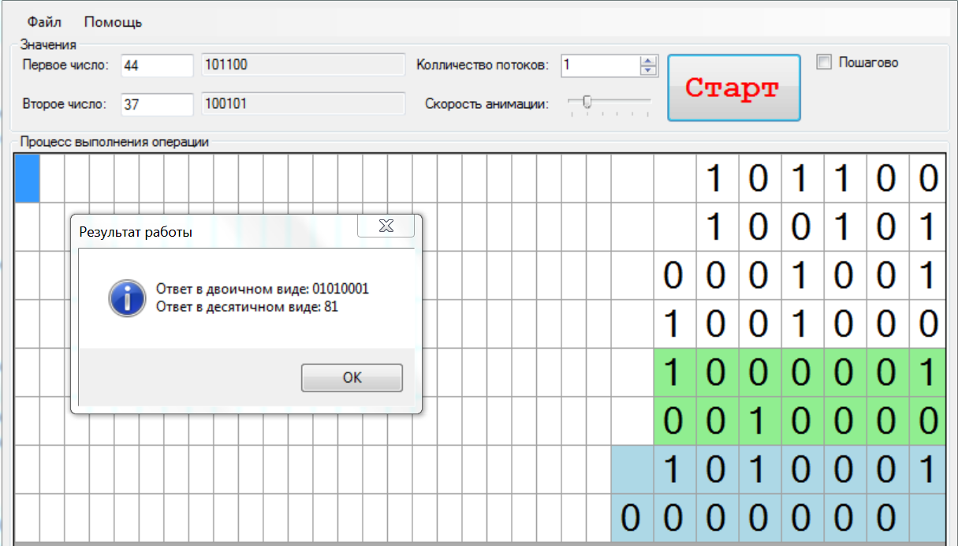
Task: Open the Файл menu
Action: click(x=44, y=22)
